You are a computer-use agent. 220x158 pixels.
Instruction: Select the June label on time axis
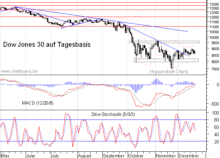pyautogui.click(x=30, y=155)
